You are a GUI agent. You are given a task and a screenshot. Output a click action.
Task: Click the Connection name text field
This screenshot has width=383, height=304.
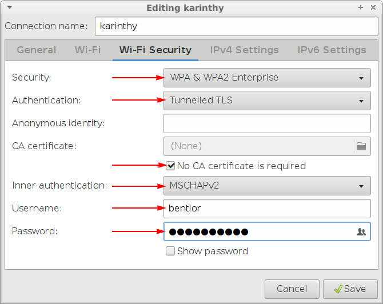pyautogui.click(x=233, y=26)
